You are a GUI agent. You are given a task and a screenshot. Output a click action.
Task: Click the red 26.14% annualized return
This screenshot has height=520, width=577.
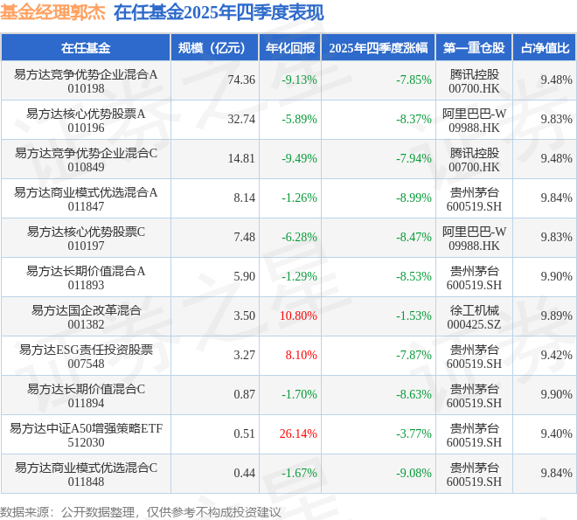tap(298, 434)
